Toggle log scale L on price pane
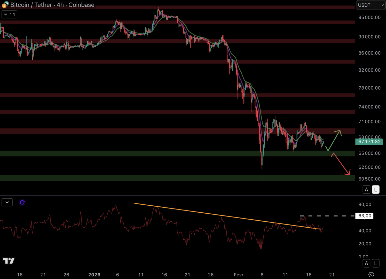Image resolution: width=386 pixels, height=279 pixels. [x=375, y=190]
